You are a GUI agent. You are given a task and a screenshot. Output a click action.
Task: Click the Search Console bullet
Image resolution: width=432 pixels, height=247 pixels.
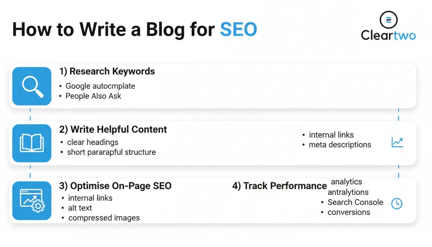coord(355,202)
